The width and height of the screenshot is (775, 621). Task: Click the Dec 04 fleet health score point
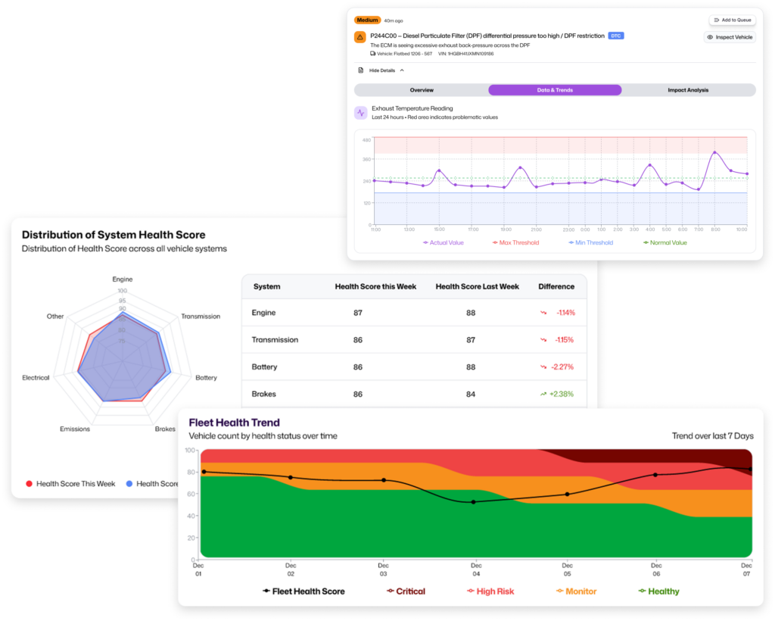[x=474, y=501]
